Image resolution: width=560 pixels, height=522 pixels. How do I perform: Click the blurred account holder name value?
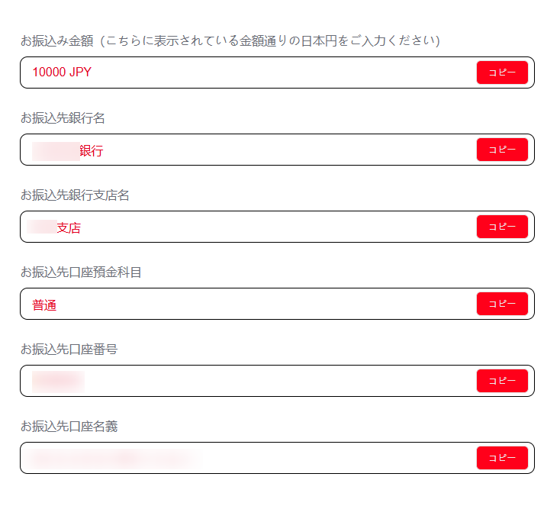(114, 459)
